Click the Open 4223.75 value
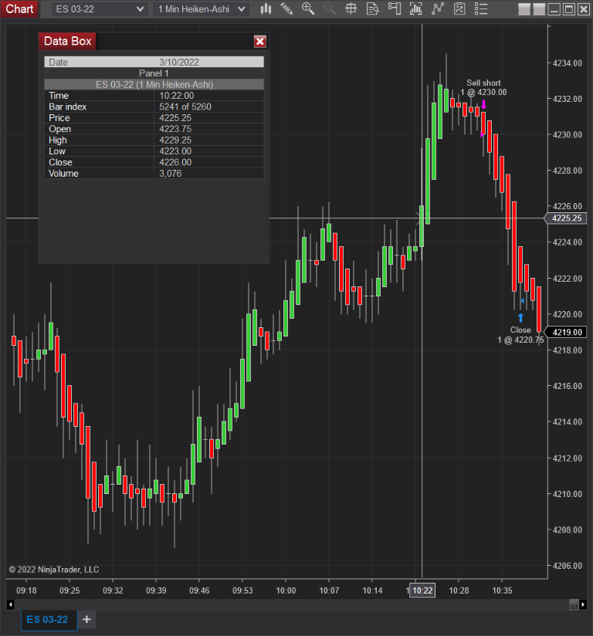The image size is (593, 636). pyautogui.click(x=175, y=129)
